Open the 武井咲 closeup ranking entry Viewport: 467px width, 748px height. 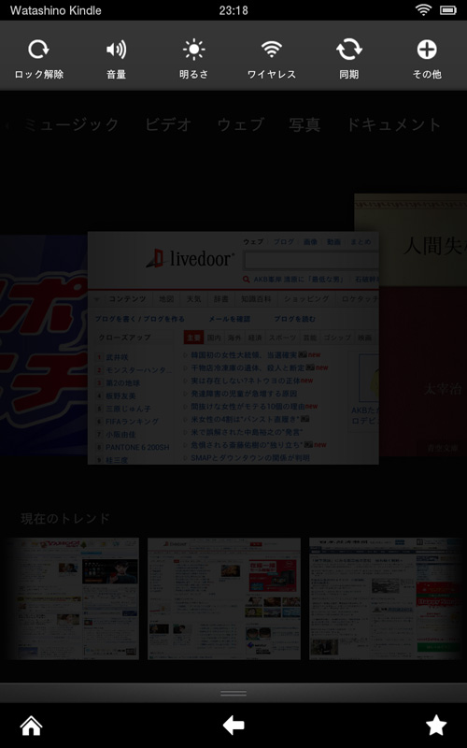[118, 357]
